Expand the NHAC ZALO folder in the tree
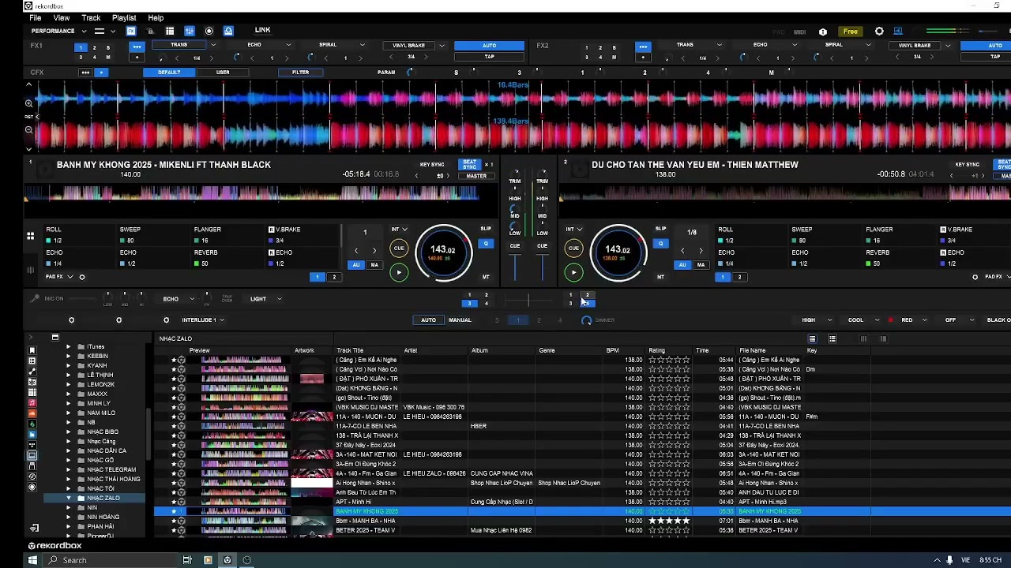Screen dimensions: 1011x568 click(x=69, y=499)
